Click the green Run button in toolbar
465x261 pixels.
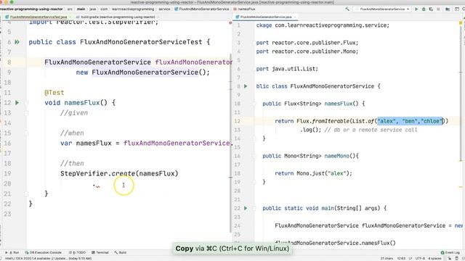pos(416,9)
